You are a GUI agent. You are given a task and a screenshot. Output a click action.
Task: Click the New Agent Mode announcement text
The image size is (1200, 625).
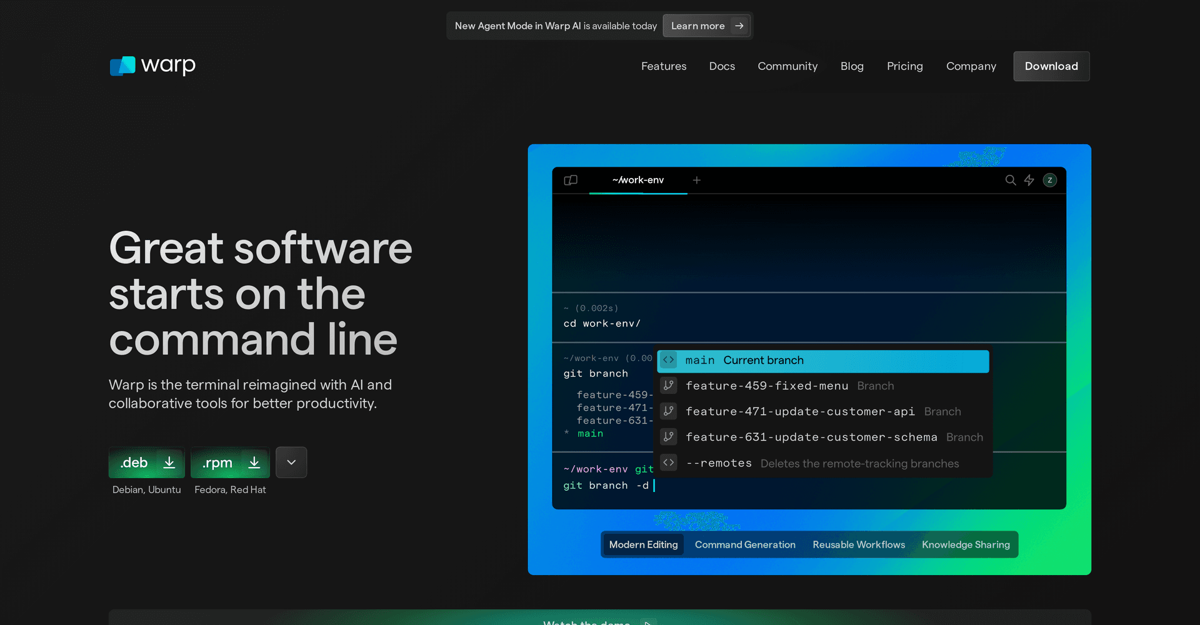(x=556, y=26)
